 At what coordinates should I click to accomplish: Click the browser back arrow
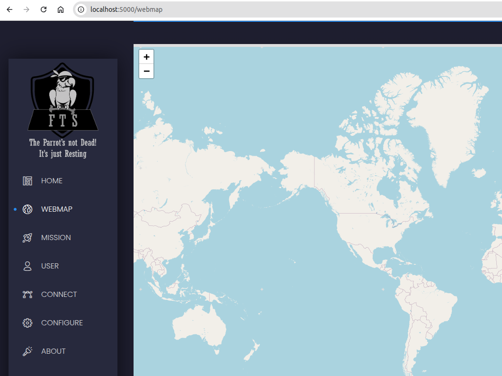pyautogui.click(x=9, y=9)
